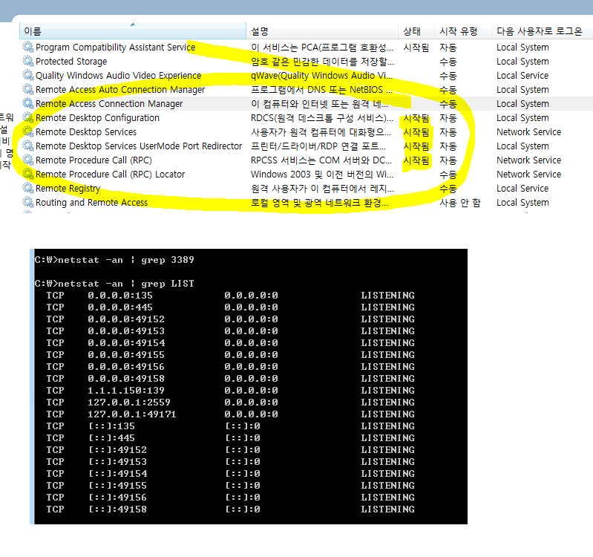Image resolution: width=593 pixels, height=557 pixels.
Task: Click gear icon of Remote Access Connection Manager
Action: 28,103
